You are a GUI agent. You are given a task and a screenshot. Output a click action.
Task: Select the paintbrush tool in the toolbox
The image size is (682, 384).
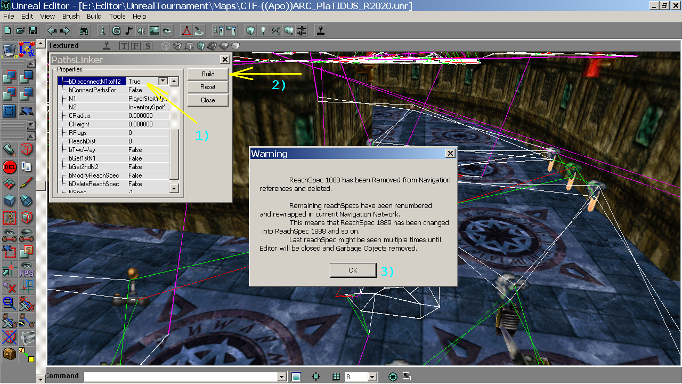tap(26, 183)
